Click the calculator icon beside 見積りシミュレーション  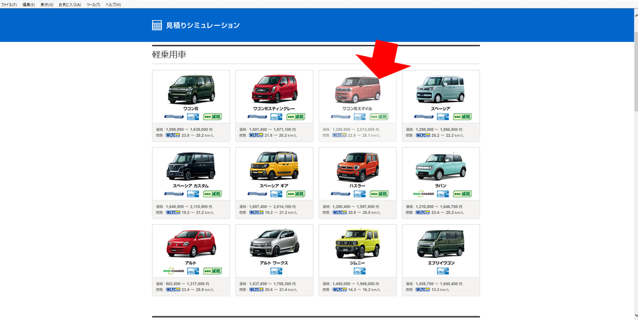157,25
